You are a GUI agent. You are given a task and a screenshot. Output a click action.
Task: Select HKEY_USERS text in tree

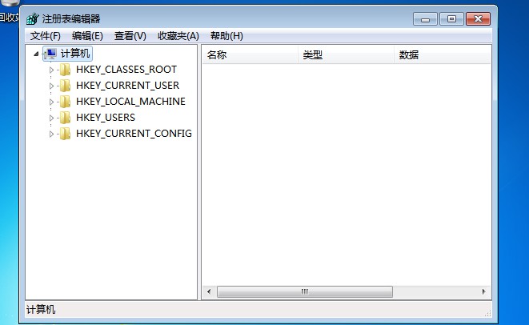point(106,118)
